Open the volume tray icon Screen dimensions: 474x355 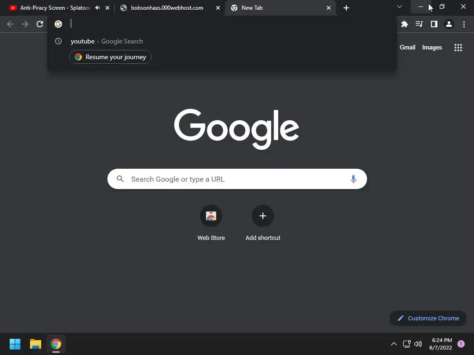coord(418,344)
